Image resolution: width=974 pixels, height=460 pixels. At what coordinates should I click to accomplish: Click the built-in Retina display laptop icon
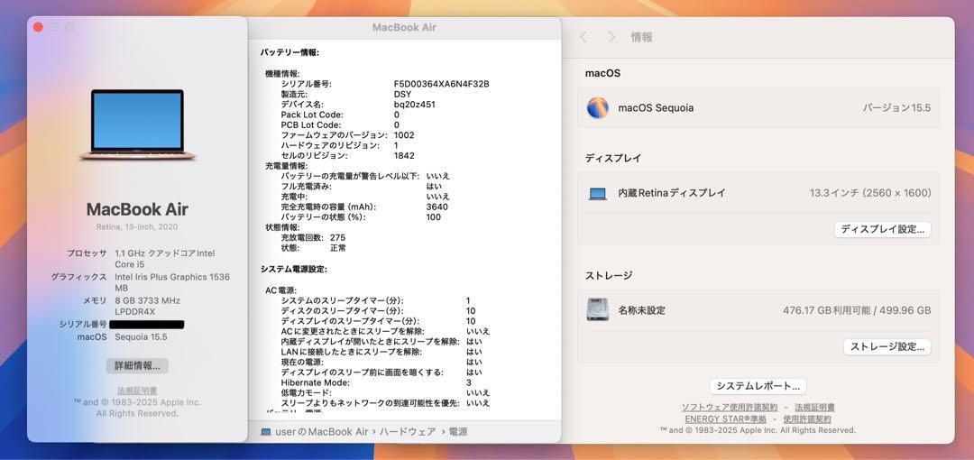pos(598,193)
